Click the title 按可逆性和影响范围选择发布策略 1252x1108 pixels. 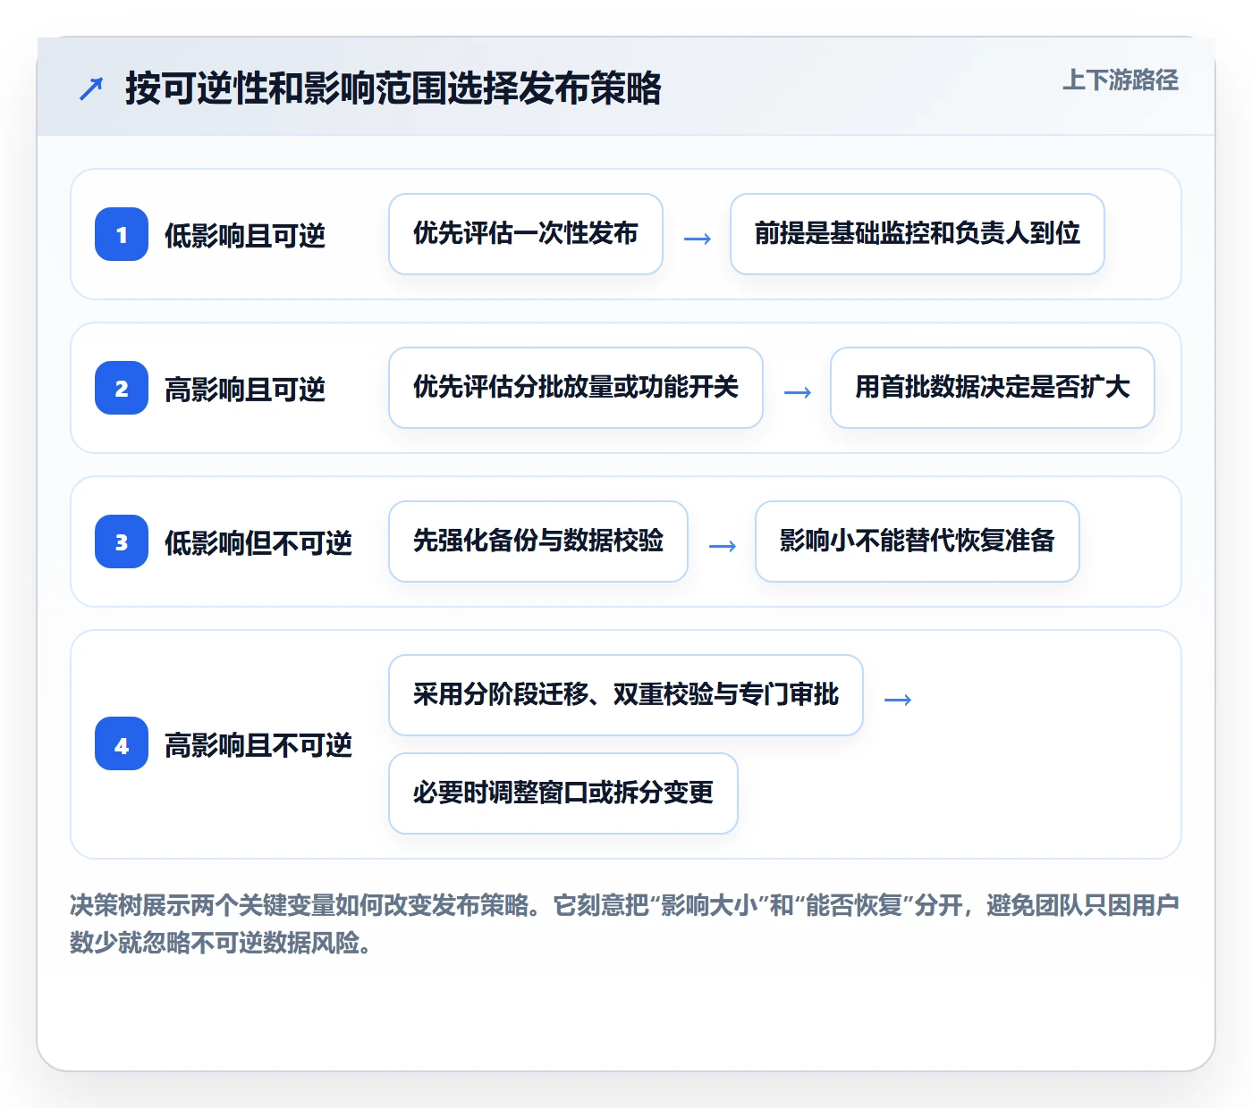tap(393, 88)
